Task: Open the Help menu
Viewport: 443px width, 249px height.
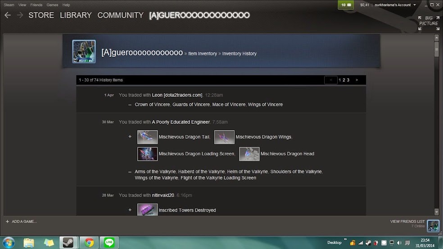Action: pos(66,5)
